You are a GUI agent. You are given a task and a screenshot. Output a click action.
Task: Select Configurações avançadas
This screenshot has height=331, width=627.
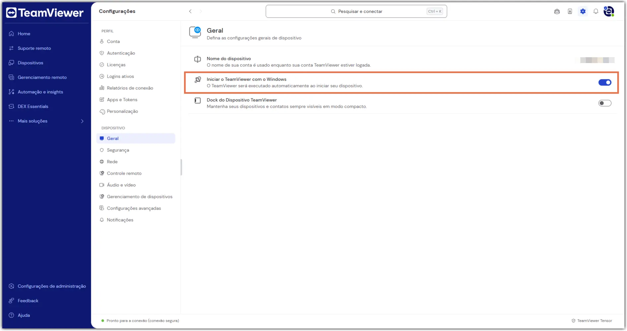134,208
